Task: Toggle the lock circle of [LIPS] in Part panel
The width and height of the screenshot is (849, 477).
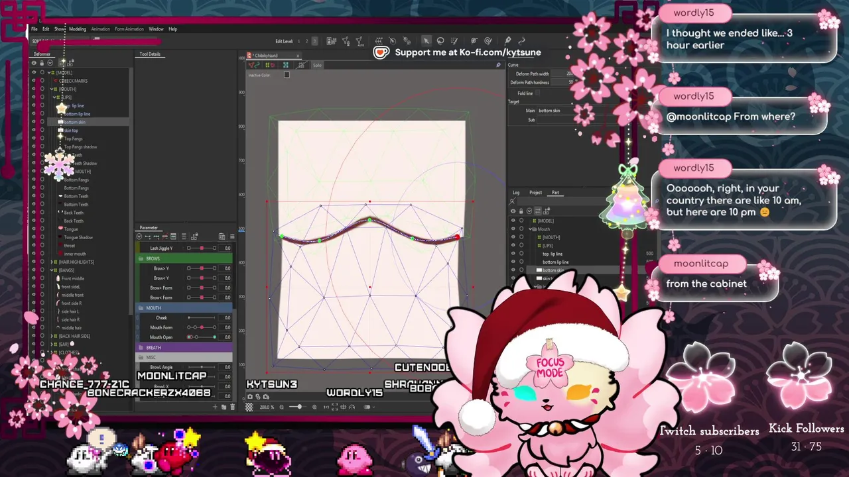Action: coord(521,246)
